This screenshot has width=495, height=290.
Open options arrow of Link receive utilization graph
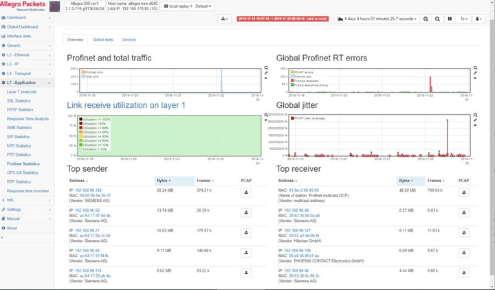pyautogui.click(x=266, y=120)
